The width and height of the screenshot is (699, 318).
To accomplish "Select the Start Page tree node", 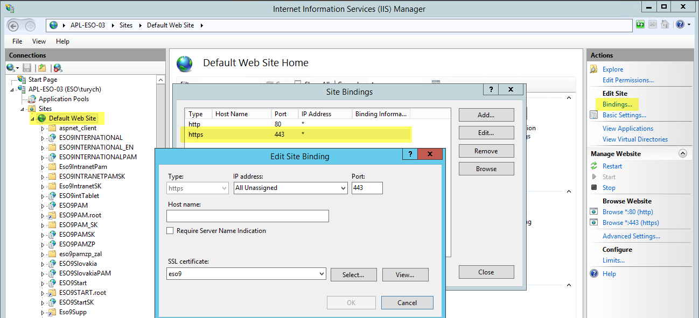I will pyautogui.click(x=43, y=80).
